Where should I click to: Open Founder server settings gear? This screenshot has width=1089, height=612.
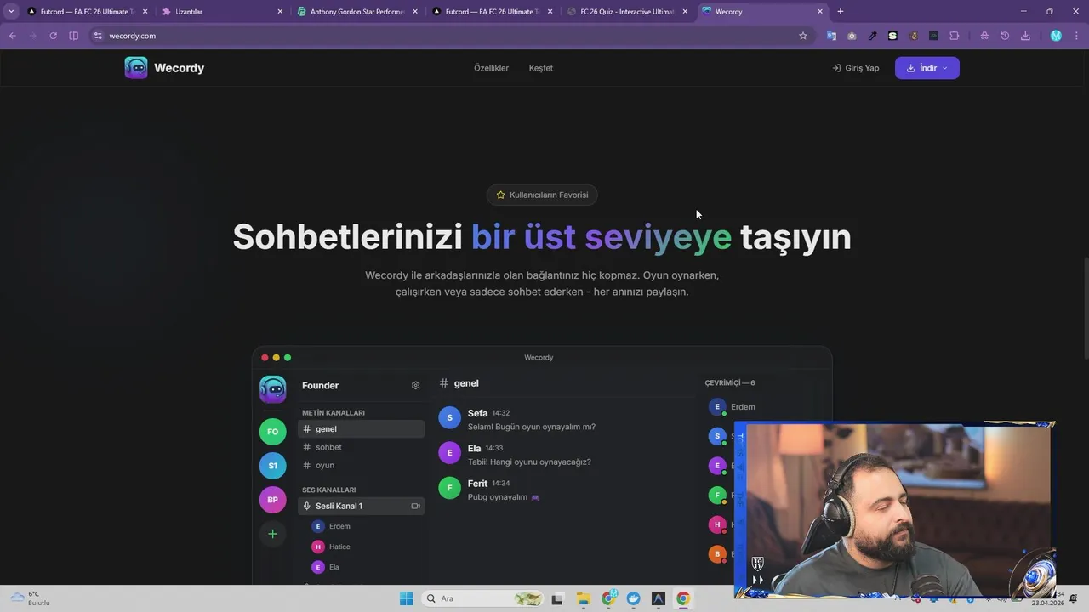415,385
